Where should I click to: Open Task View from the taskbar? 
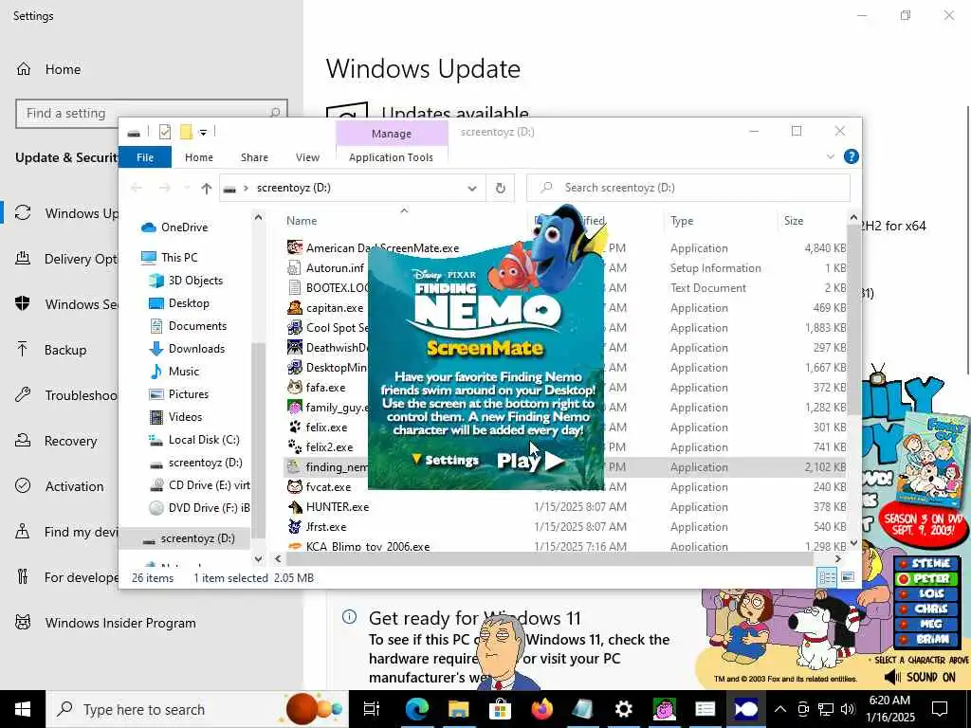(x=371, y=709)
